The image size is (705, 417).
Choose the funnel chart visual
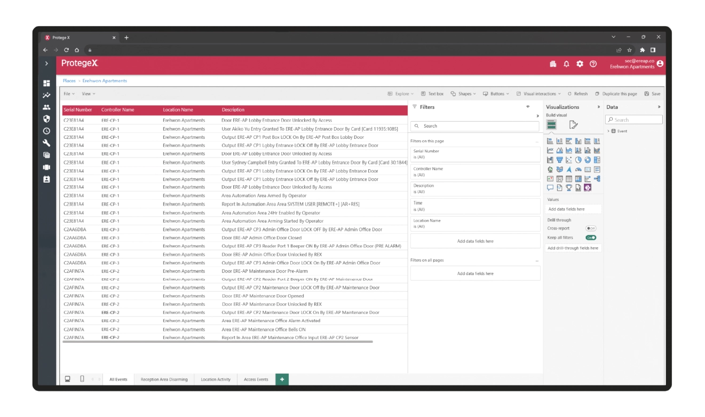[559, 160]
